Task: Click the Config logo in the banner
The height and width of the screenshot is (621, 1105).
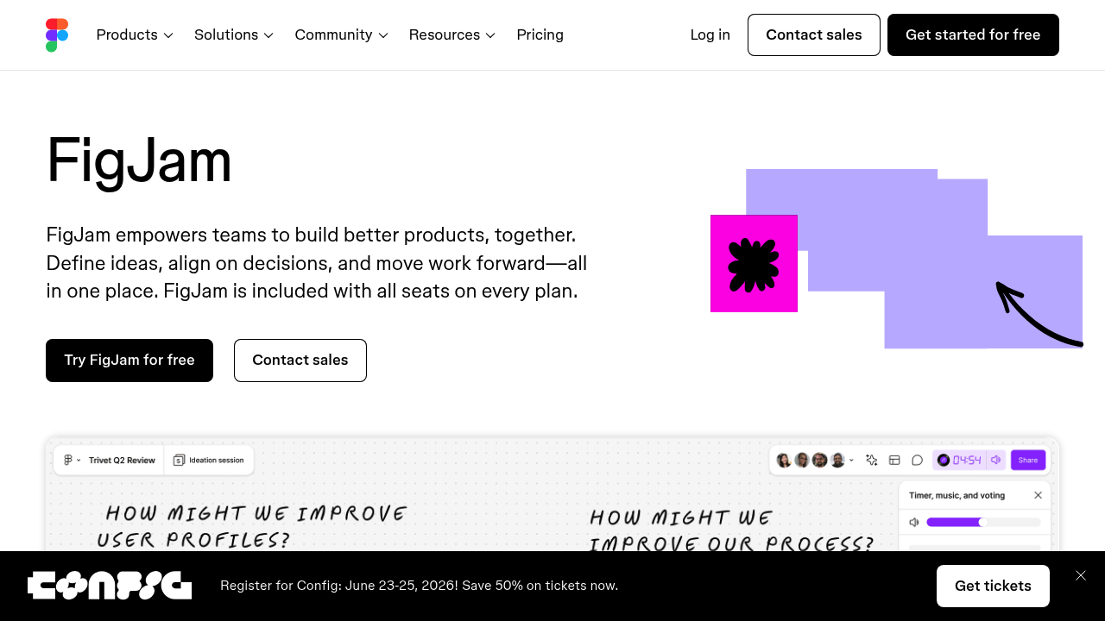Action: (110, 586)
